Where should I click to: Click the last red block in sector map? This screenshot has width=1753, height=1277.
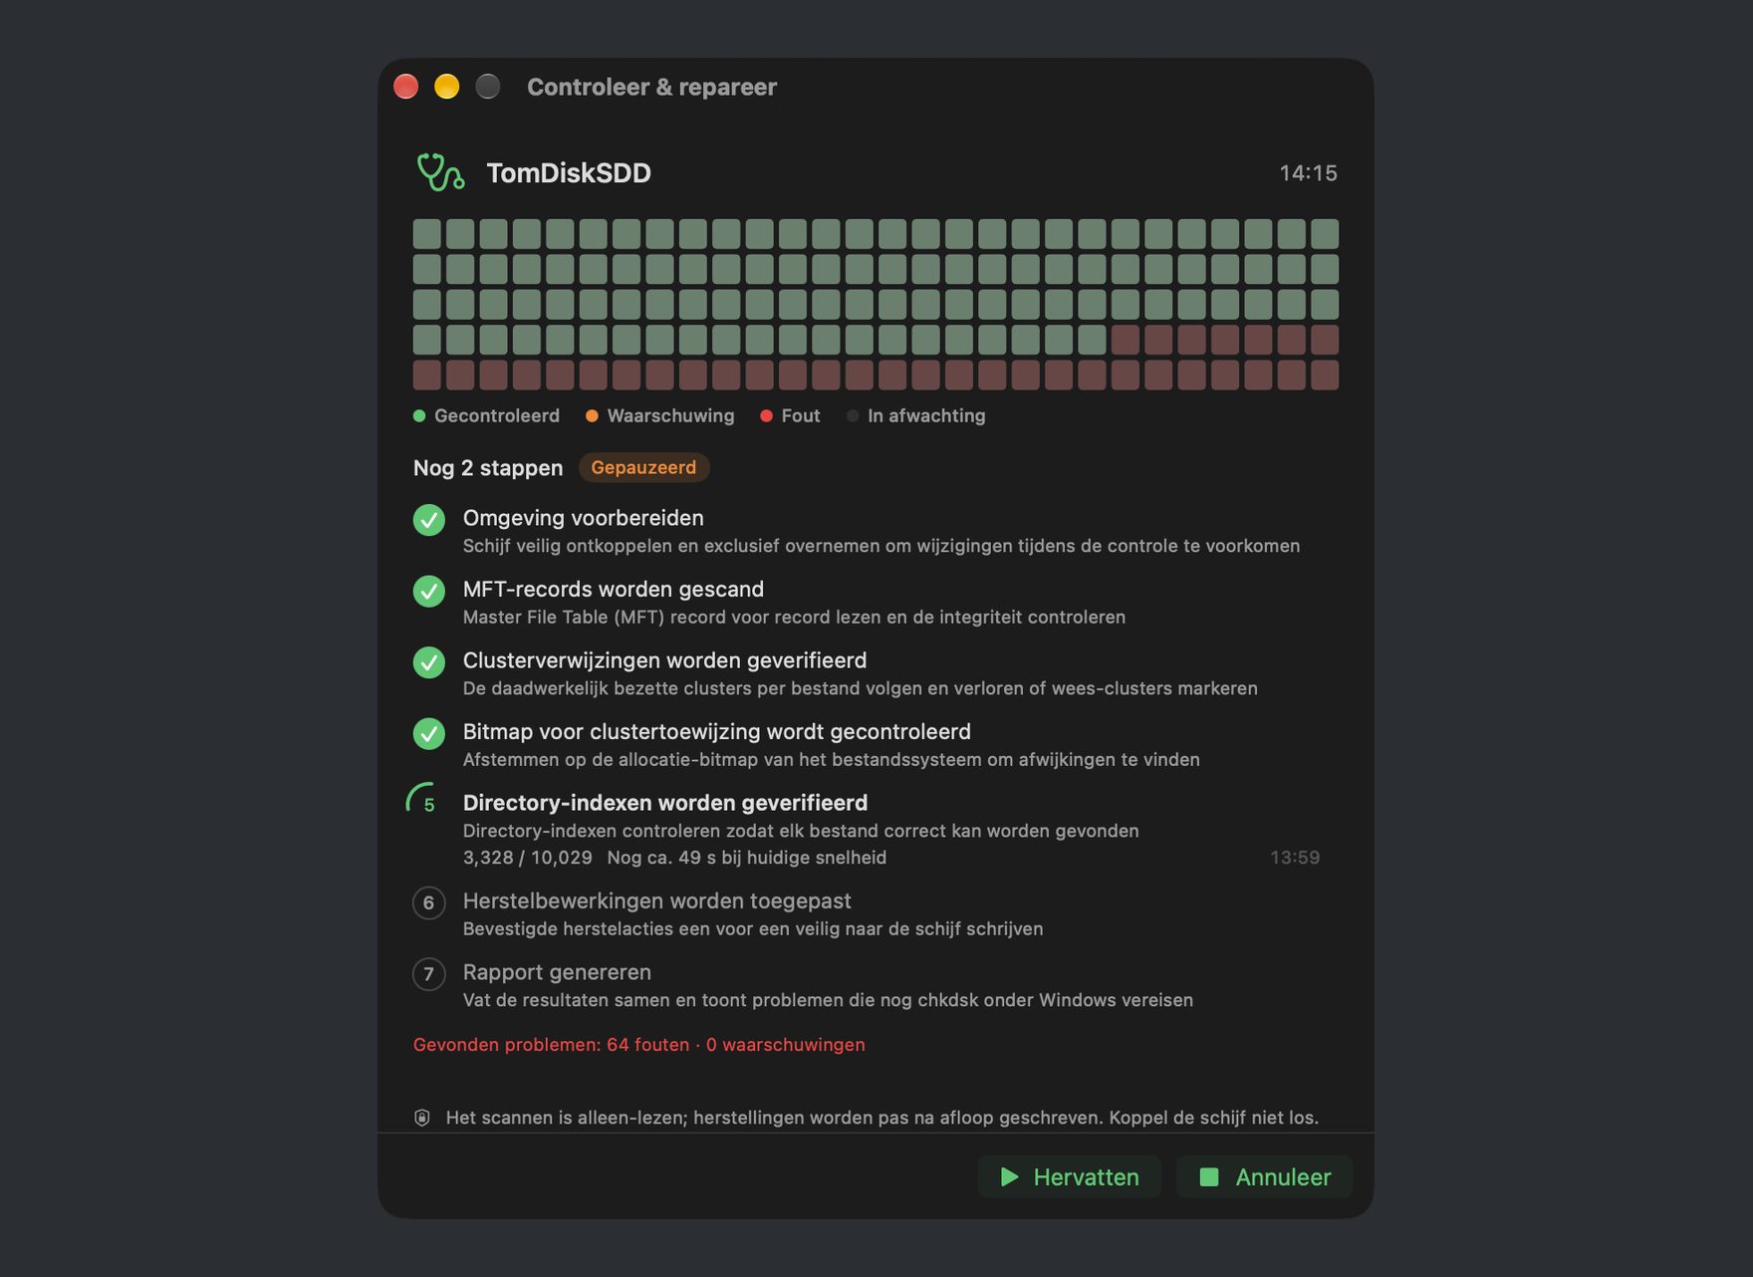click(x=1325, y=376)
